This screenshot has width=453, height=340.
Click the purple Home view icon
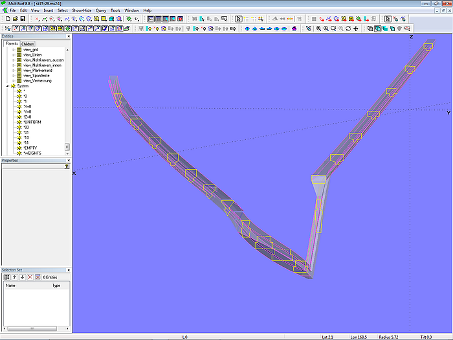294,28
